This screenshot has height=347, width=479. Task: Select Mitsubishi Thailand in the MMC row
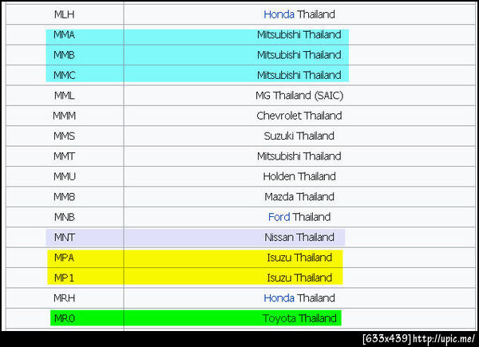(x=299, y=75)
